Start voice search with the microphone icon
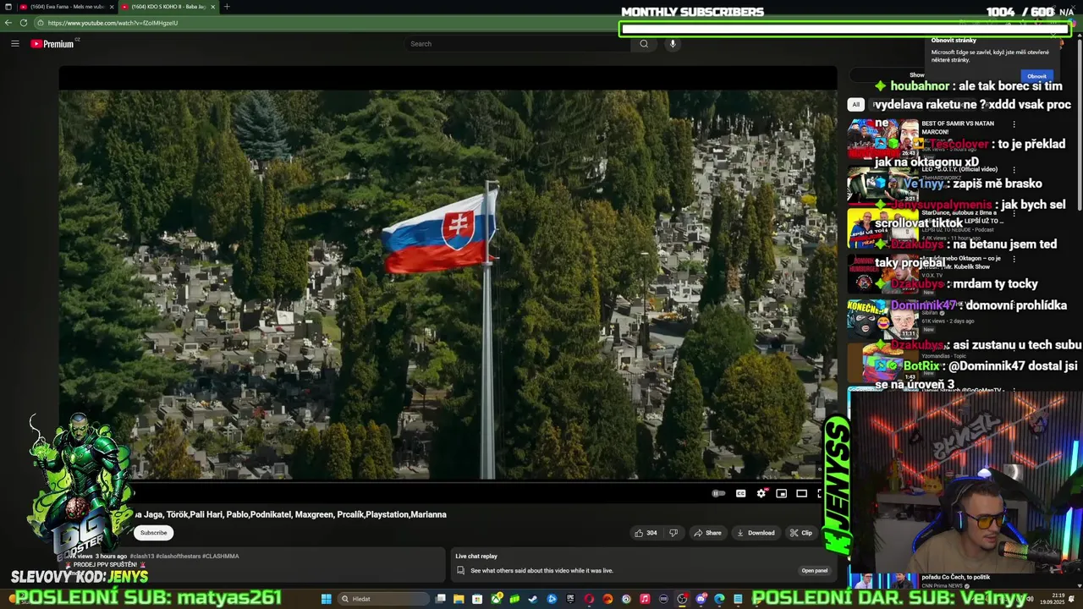This screenshot has height=609, width=1083. click(673, 44)
